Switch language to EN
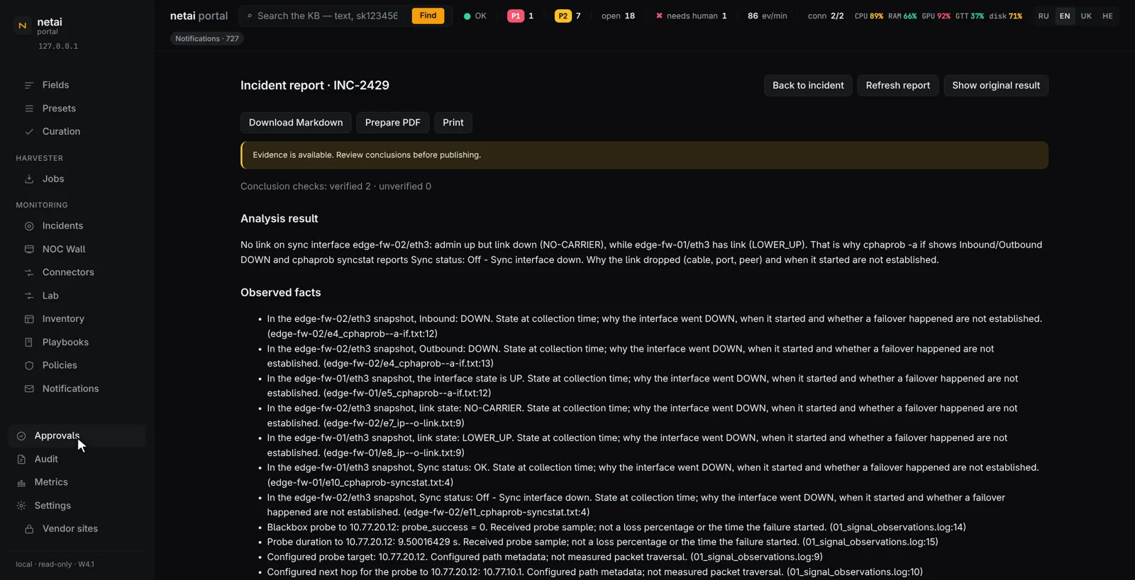This screenshot has width=1135, height=580. [1065, 16]
